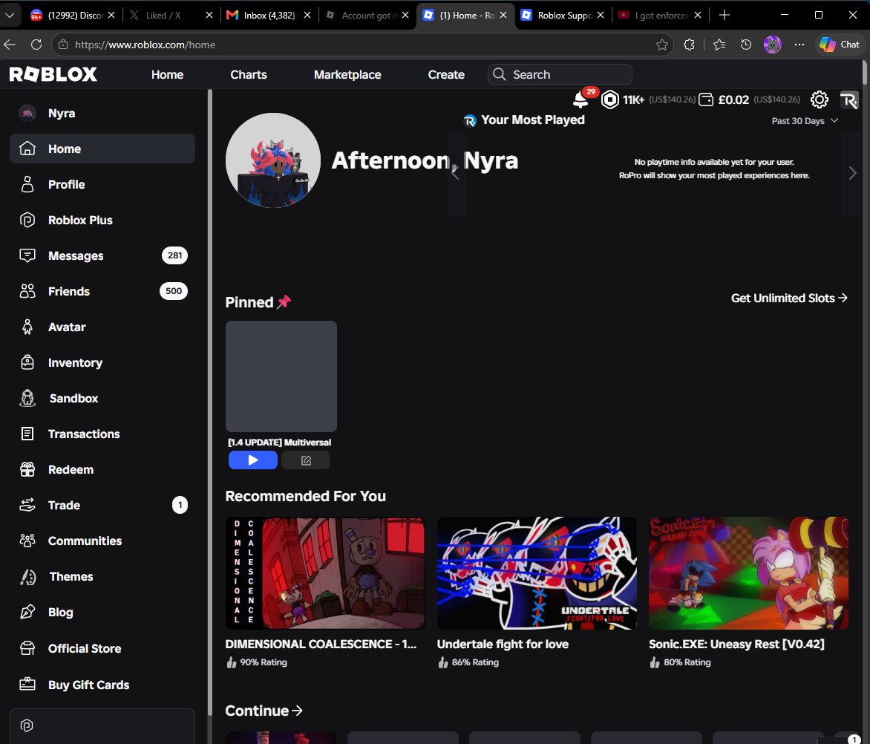This screenshot has height=744, width=870.
Task: Open Trade in sidebar
Action: click(x=102, y=505)
